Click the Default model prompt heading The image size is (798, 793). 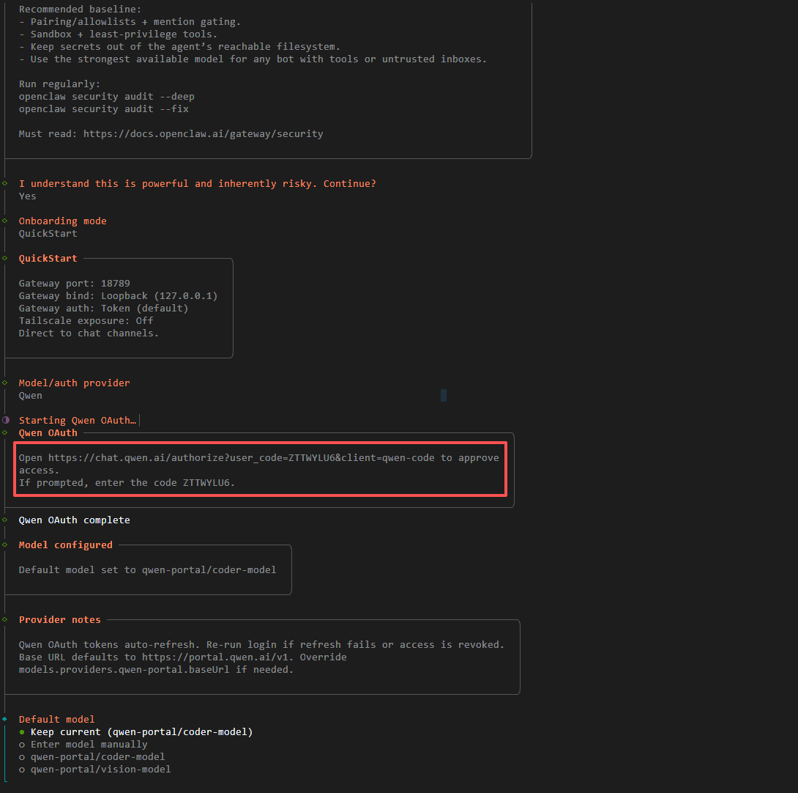pos(56,720)
